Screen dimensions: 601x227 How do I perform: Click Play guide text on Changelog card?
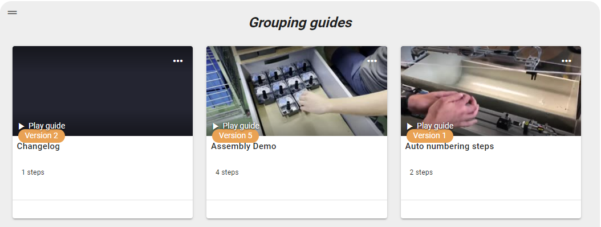47,126
